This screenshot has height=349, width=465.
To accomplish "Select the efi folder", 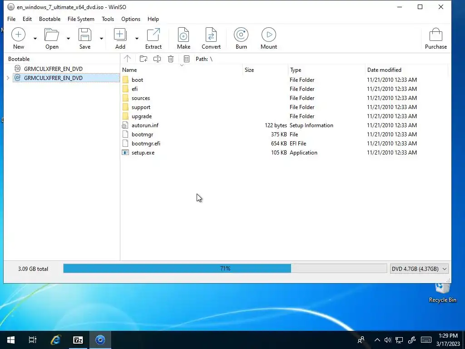I will point(134,89).
